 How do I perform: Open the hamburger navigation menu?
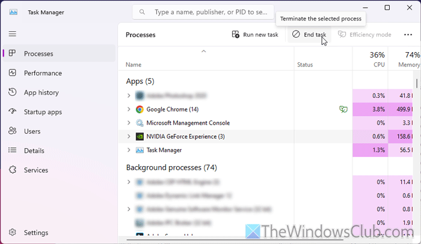[13, 34]
